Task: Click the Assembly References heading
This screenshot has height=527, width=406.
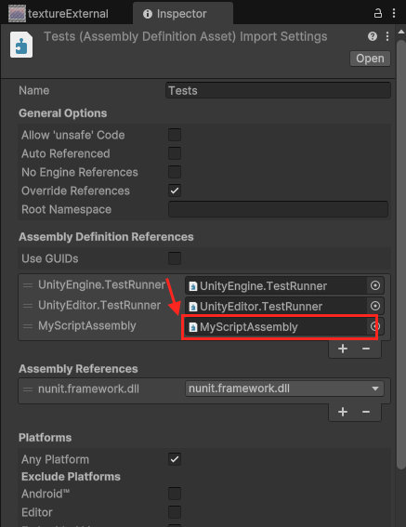Action: [x=78, y=369]
